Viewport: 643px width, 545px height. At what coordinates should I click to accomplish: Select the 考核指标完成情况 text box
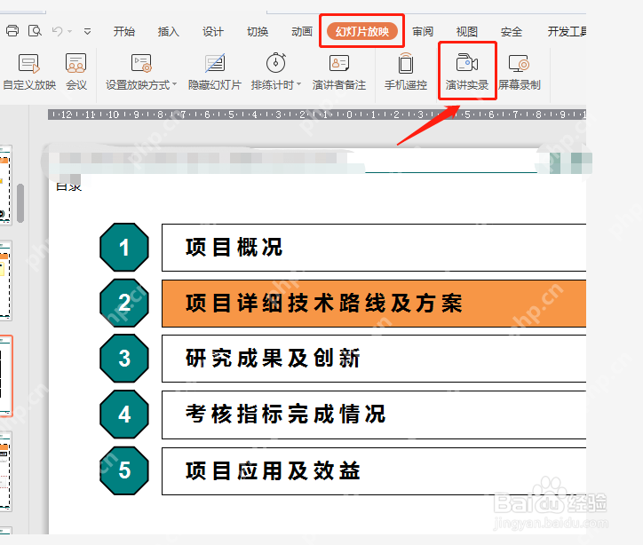374,415
